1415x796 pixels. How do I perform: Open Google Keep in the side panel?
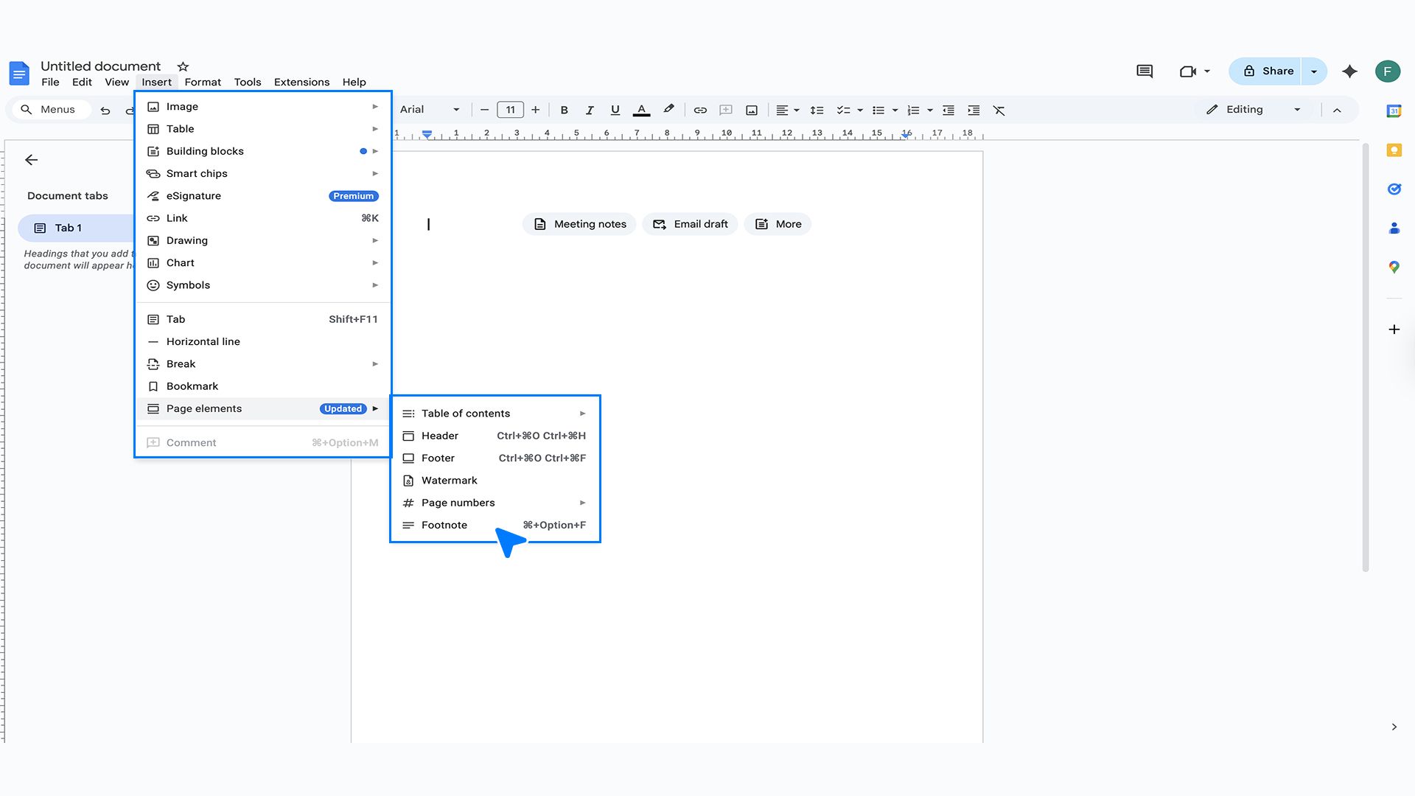tap(1394, 150)
